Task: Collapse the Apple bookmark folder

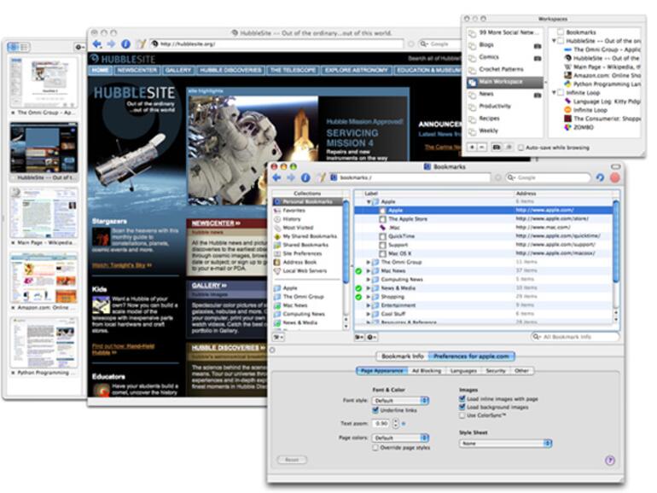Action: click(369, 202)
